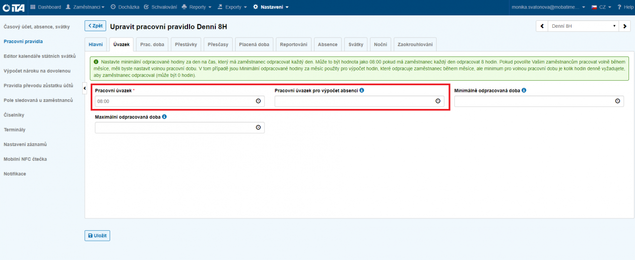Click info icon next to Maximální odpracovaná doba

(164, 117)
